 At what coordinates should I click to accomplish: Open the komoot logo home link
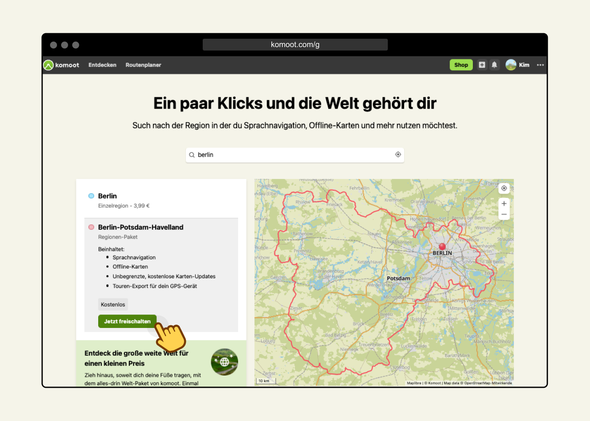[62, 65]
